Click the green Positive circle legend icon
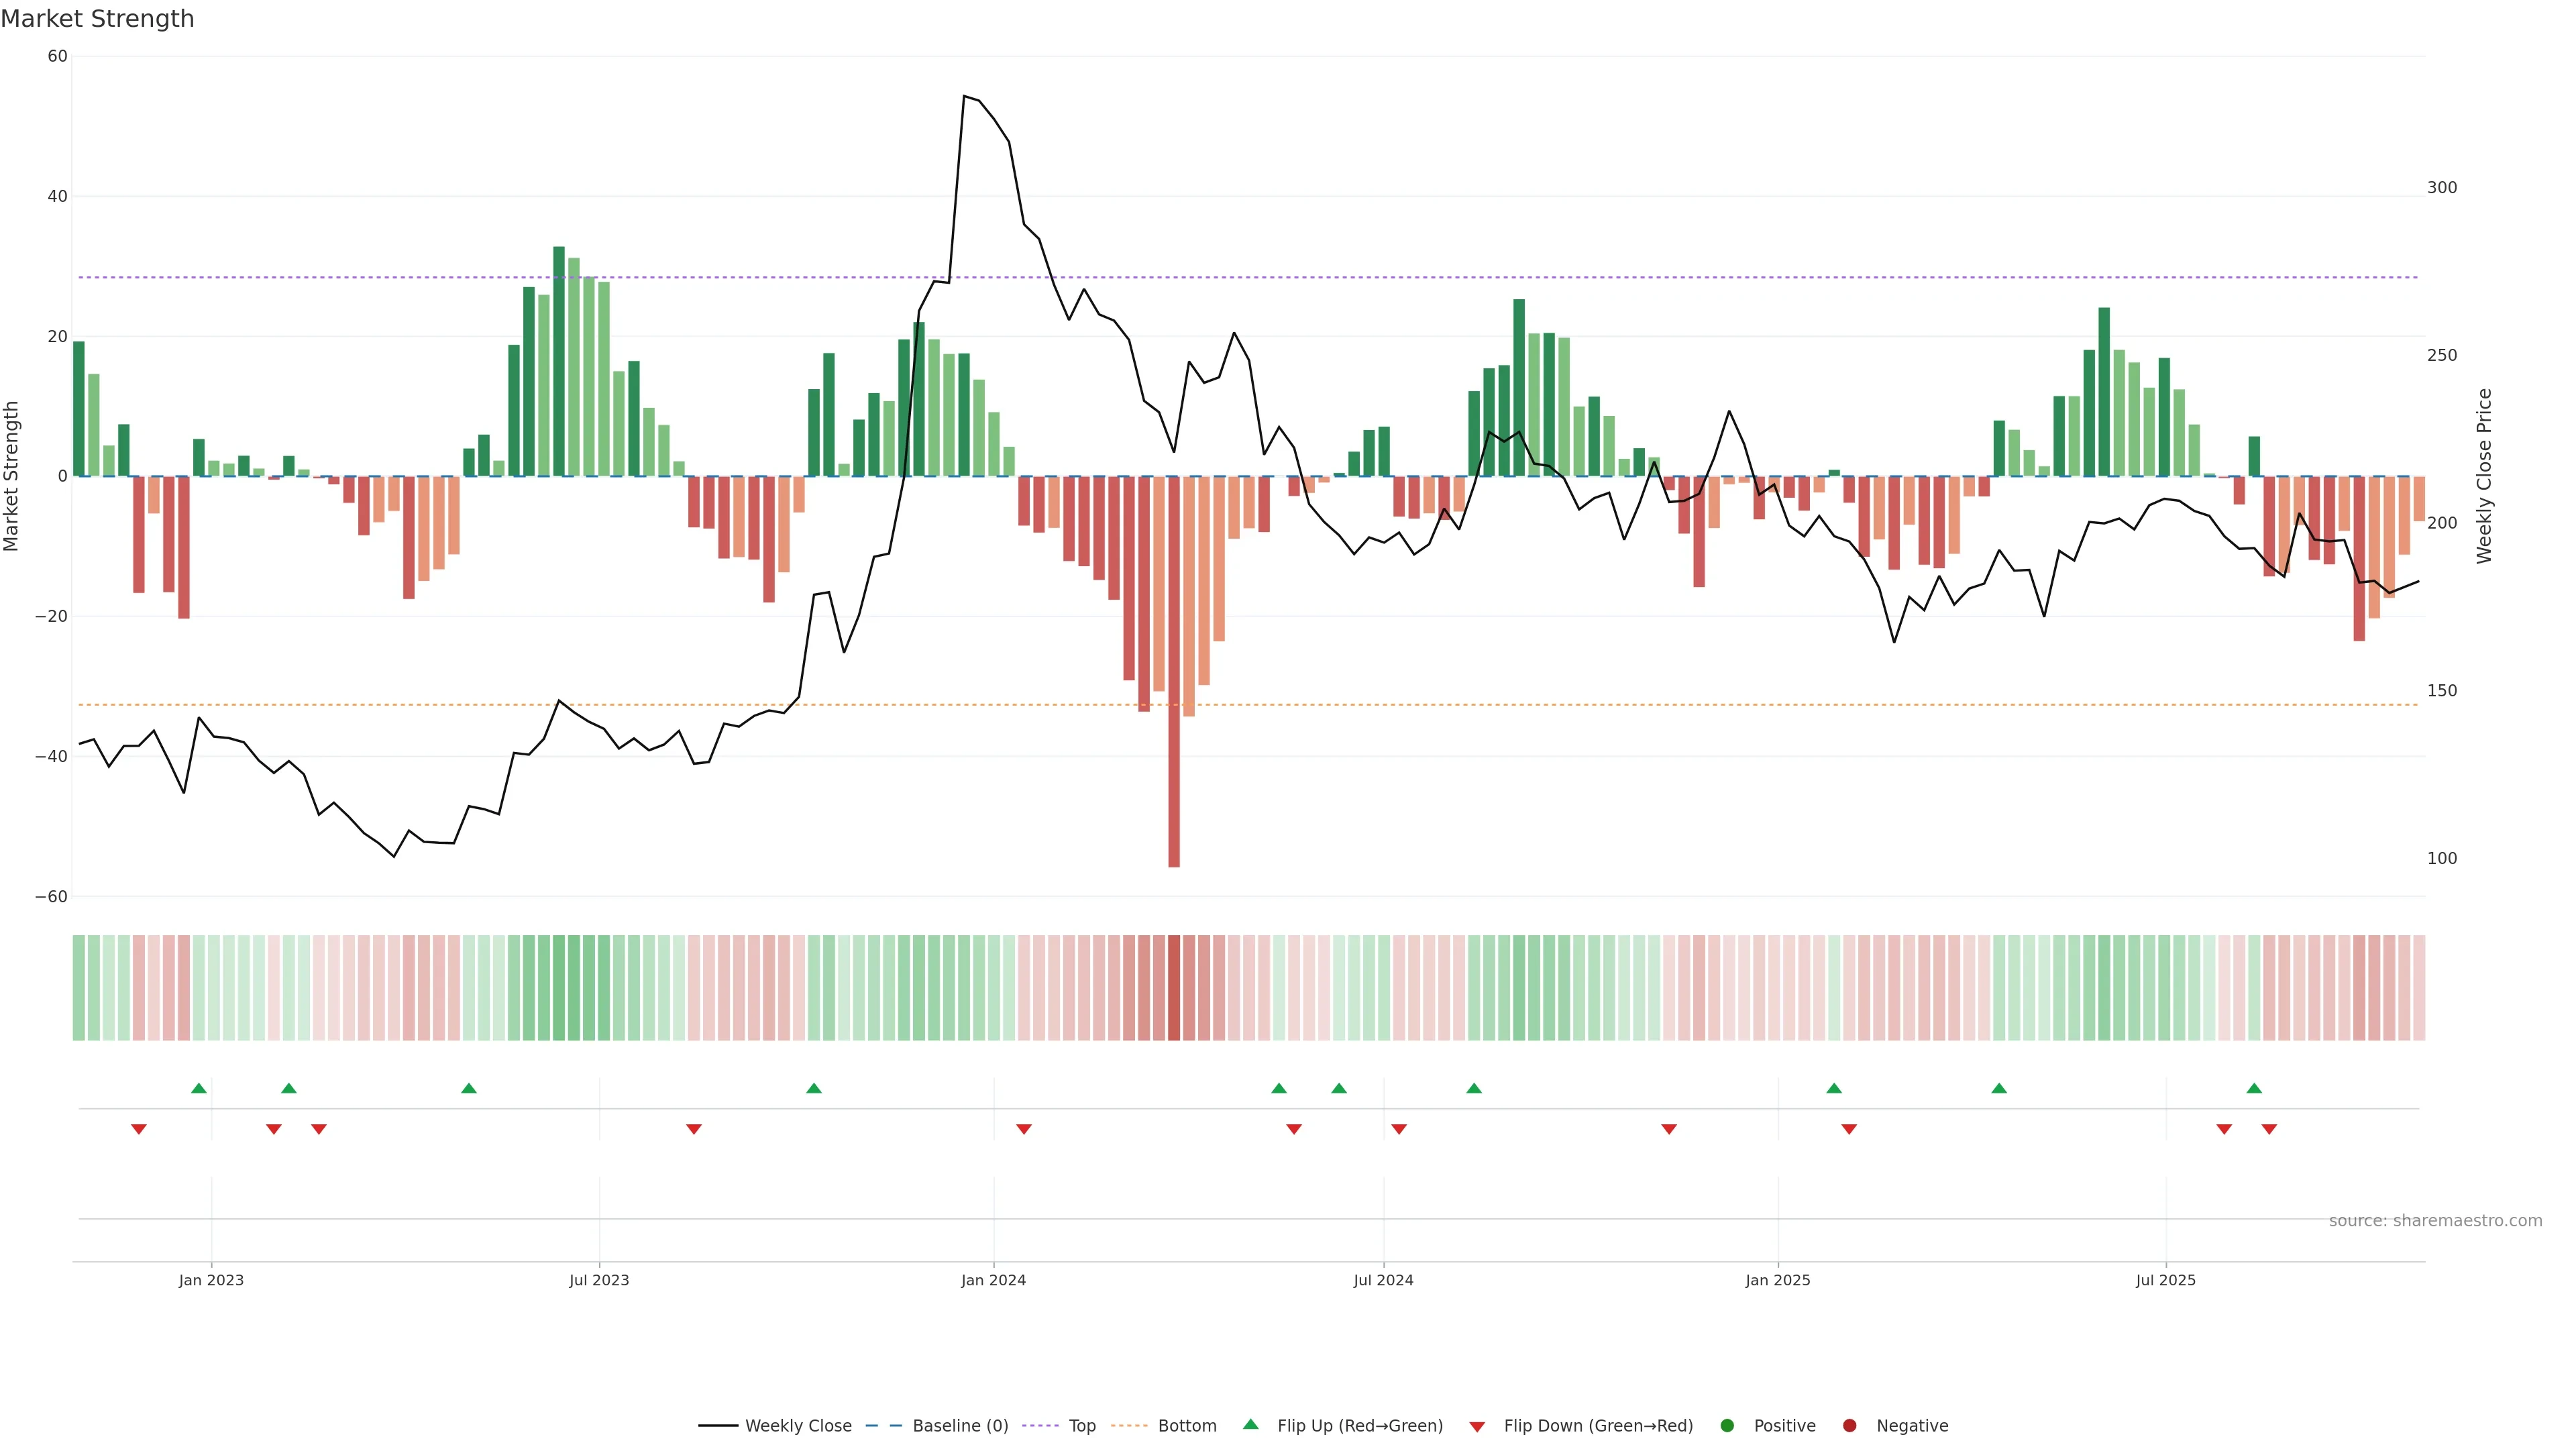 [x=1727, y=1425]
